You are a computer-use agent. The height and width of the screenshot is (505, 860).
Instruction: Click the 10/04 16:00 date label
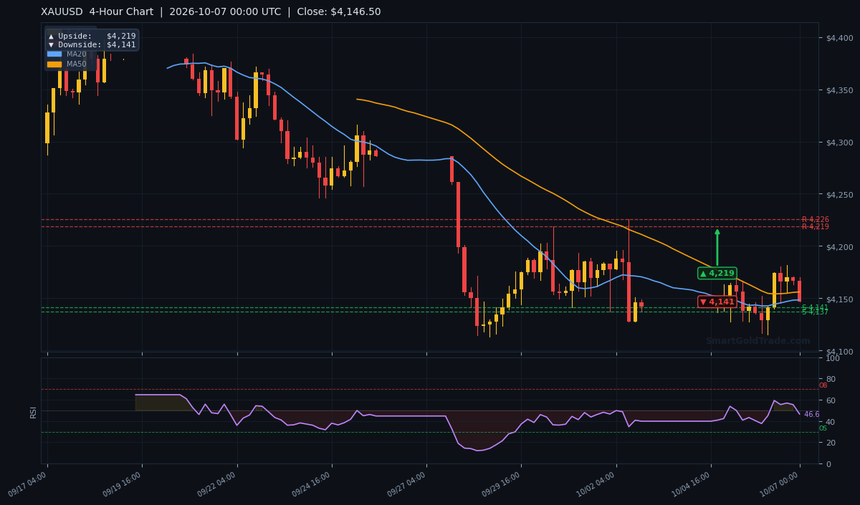(690, 484)
